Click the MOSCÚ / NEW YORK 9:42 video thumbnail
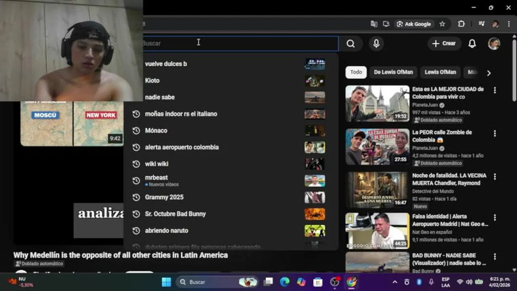 coord(72,123)
